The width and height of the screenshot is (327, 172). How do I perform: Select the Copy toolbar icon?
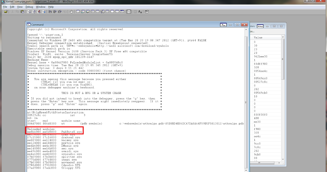click(x=17, y=11)
